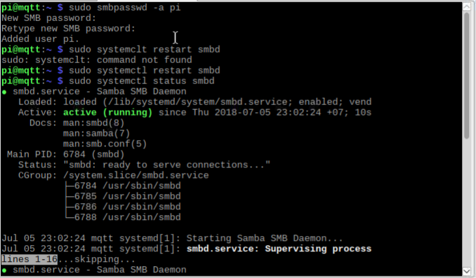The image size is (476, 278).
Task: Click the highlighted 'lines 1-16' pager indicator
Action: point(29,259)
